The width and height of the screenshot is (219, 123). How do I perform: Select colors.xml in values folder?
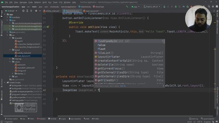pos(20,65)
